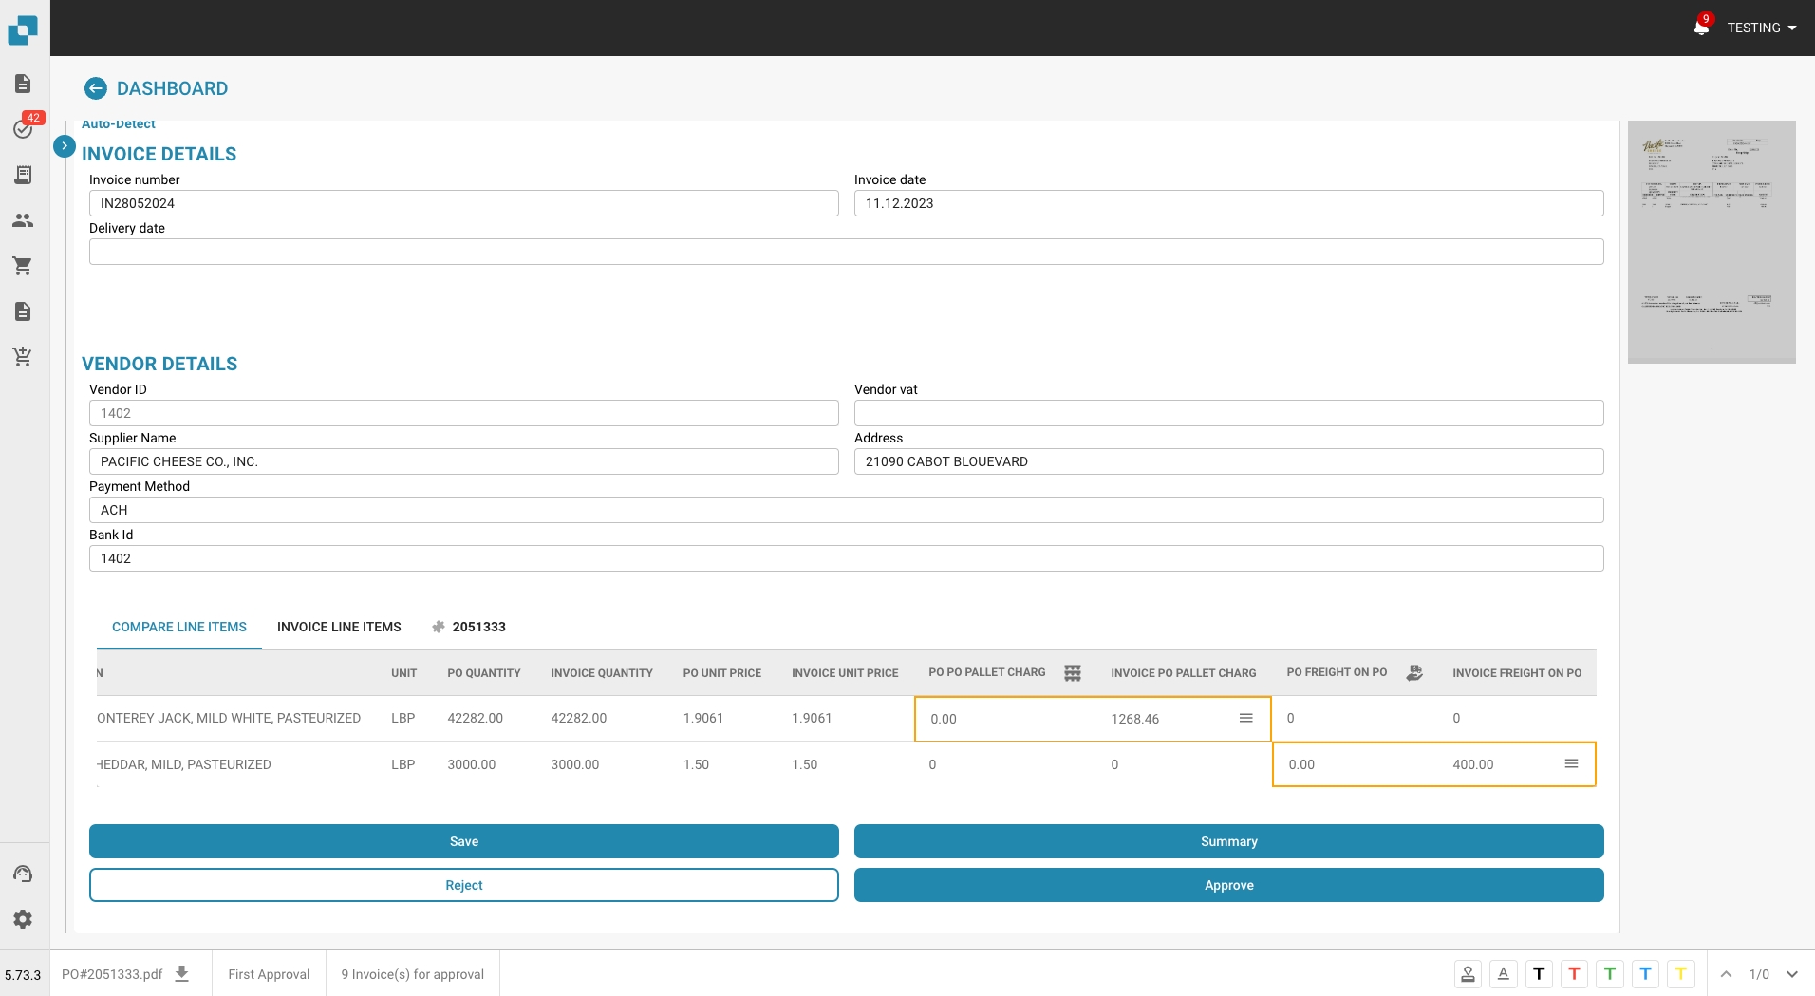Open the approvals icon with 42 badge

pyautogui.click(x=23, y=129)
